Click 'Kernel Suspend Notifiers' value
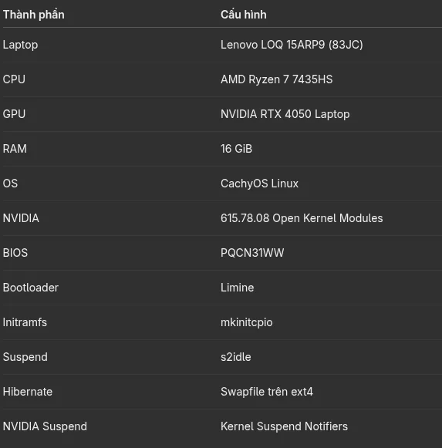 284,426
